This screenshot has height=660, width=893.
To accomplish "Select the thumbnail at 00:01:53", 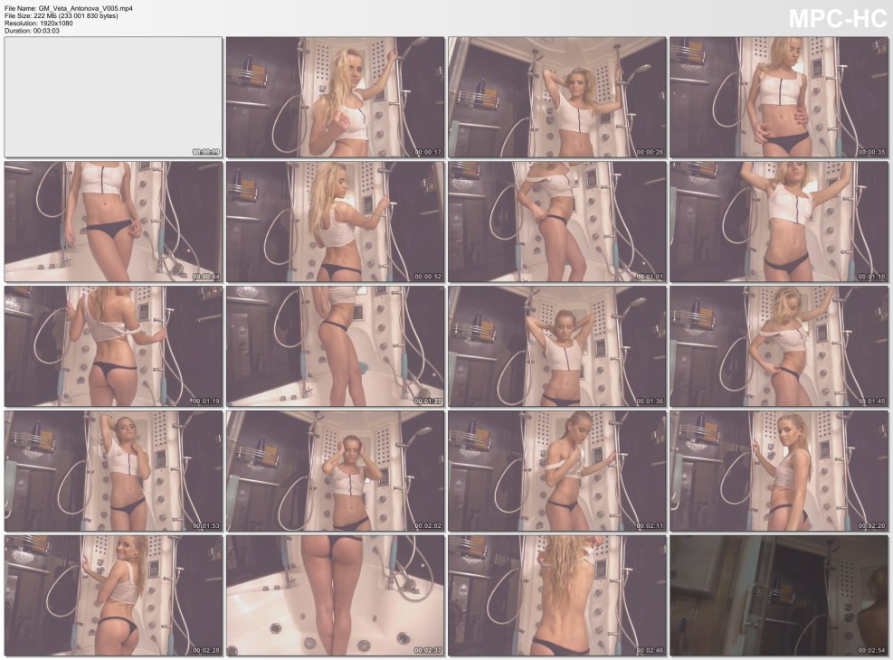I will click(113, 470).
